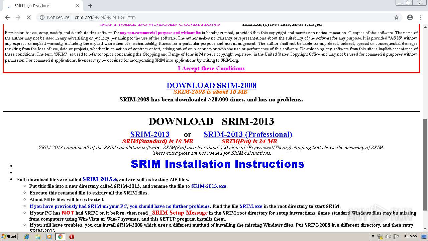This screenshot has width=428, height=241.
Task: Click the 'SRIM(Pro) is 34 MB' text
Action: 249,141
